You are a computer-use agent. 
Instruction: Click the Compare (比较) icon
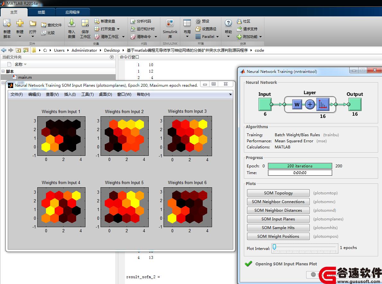point(44,33)
